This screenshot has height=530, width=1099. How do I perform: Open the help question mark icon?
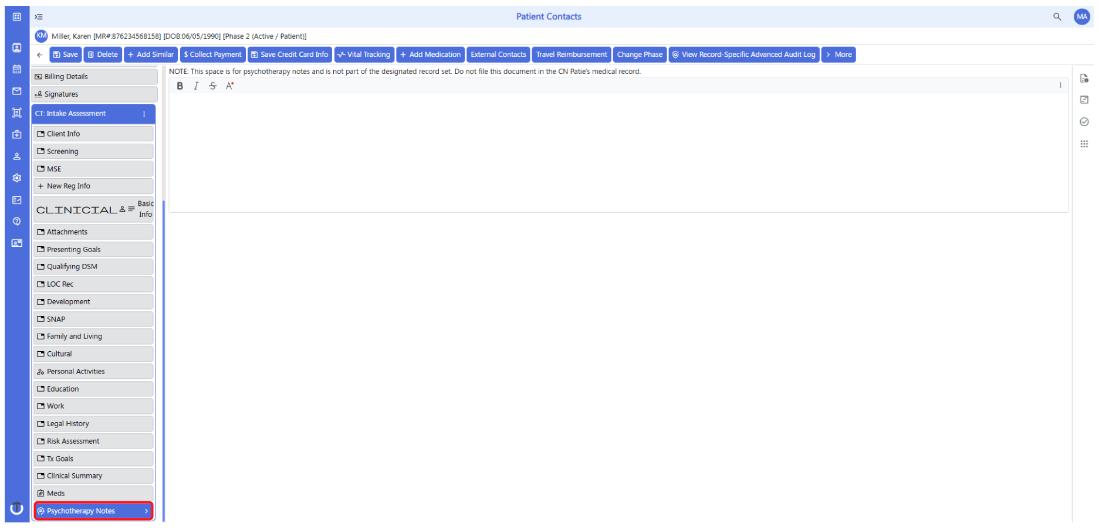point(17,222)
